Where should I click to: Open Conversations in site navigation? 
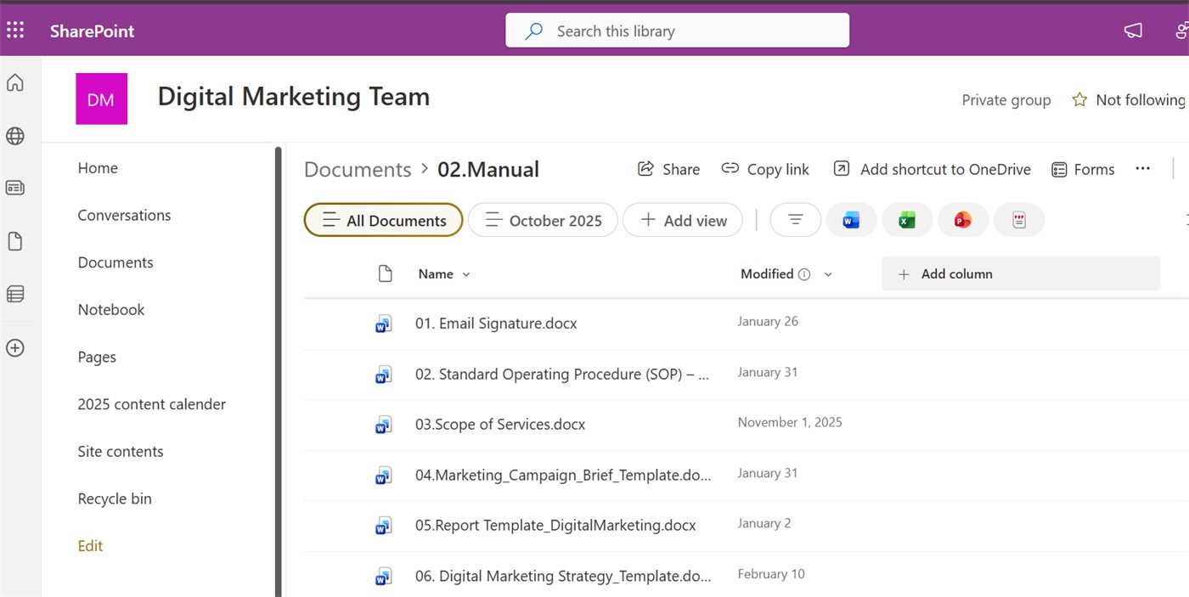tap(124, 215)
